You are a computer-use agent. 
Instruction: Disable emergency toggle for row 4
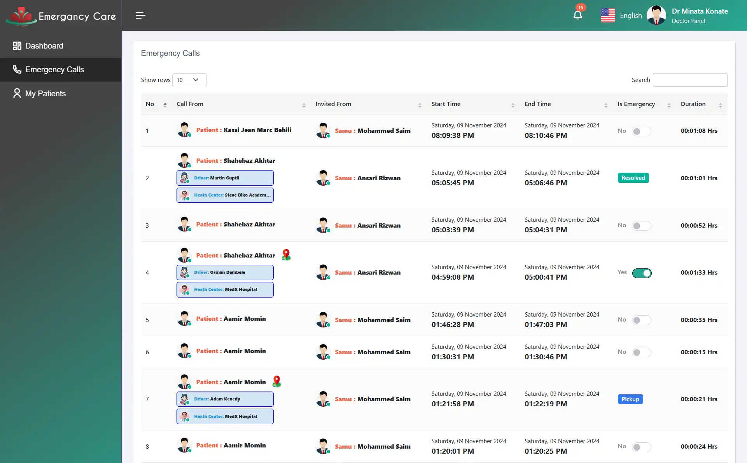(x=642, y=273)
